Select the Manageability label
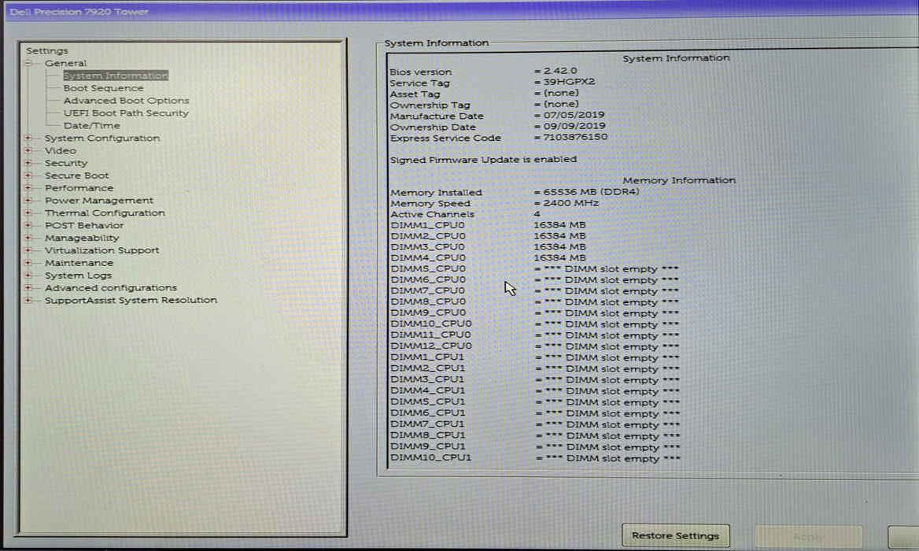The width and height of the screenshot is (919, 551). [x=82, y=238]
